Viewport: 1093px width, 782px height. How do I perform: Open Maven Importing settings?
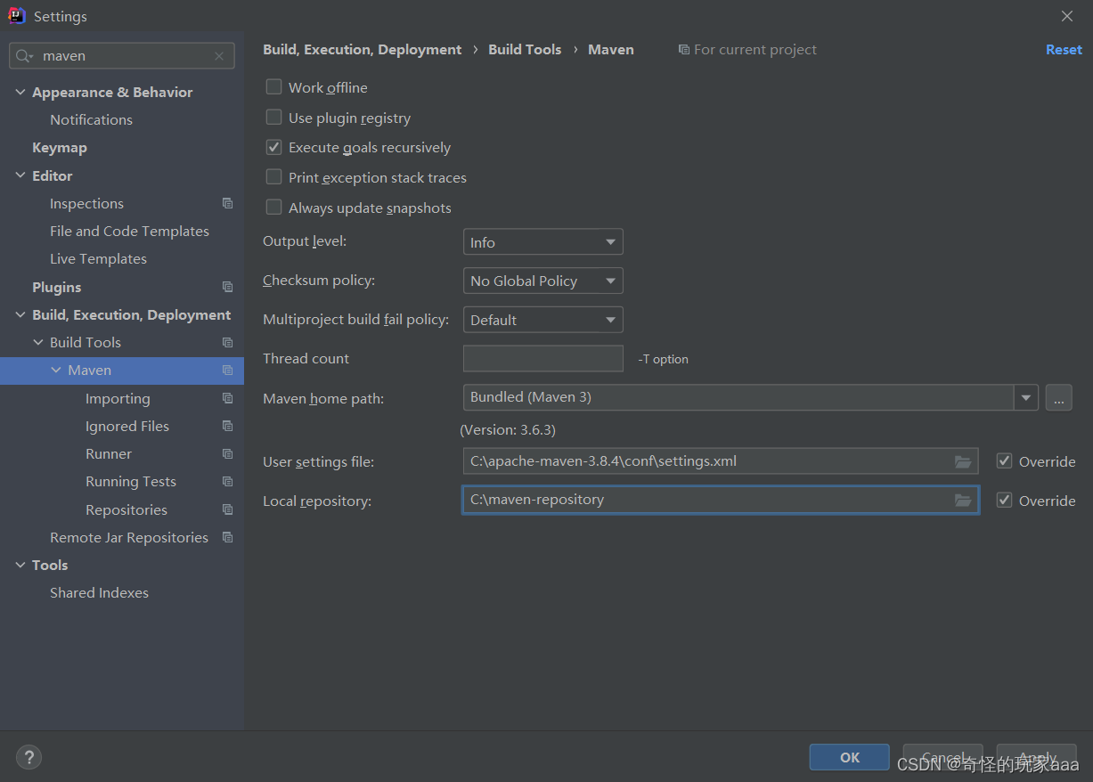(118, 398)
